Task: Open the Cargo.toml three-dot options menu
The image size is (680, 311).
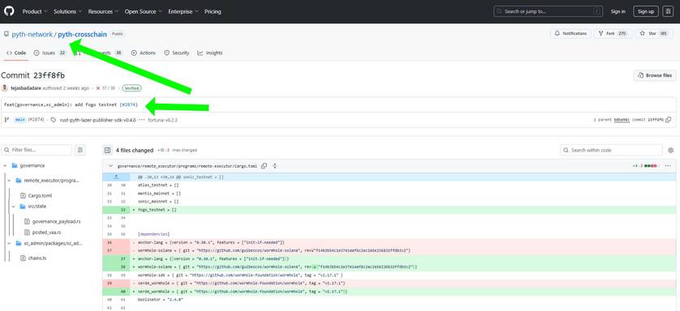Action: tap(668, 166)
